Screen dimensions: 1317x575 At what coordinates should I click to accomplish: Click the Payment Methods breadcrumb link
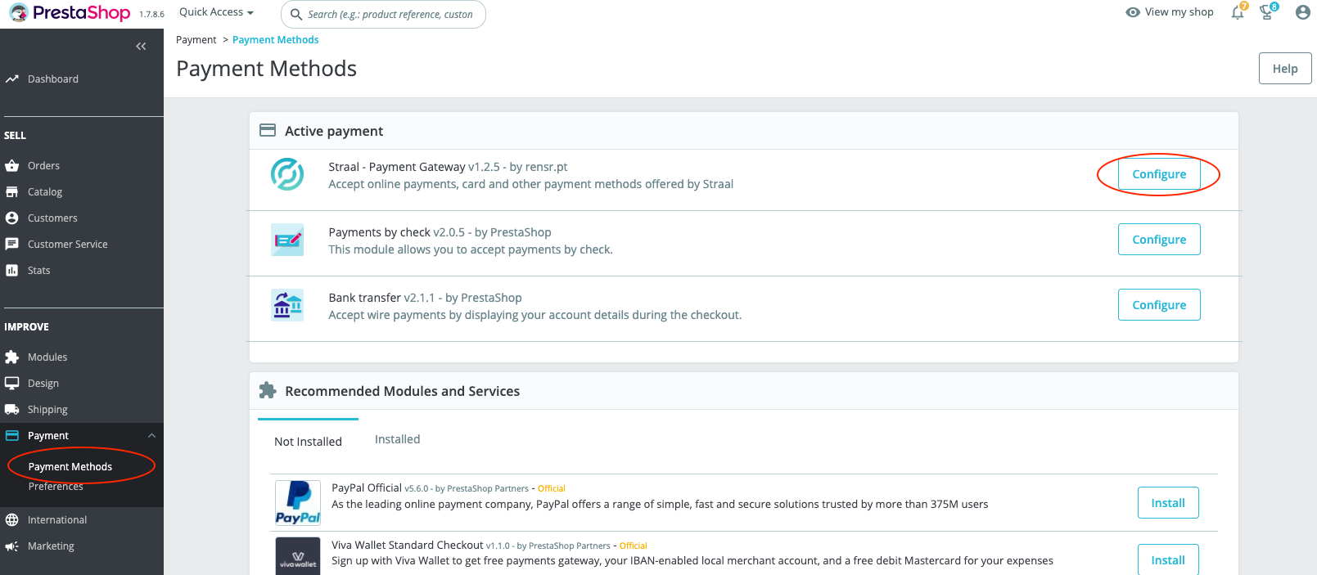(276, 40)
